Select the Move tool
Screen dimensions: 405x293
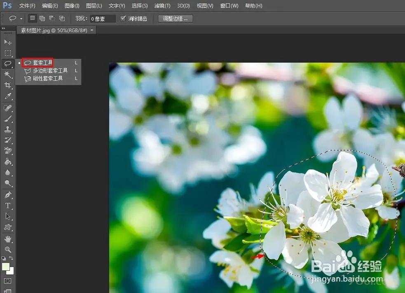click(x=8, y=42)
